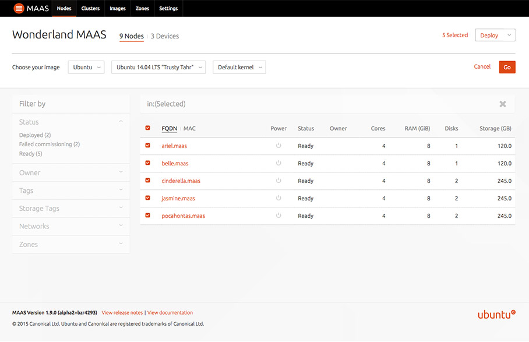Sort by Status column header
The height and width of the screenshot is (342, 529).
pyautogui.click(x=306, y=129)
